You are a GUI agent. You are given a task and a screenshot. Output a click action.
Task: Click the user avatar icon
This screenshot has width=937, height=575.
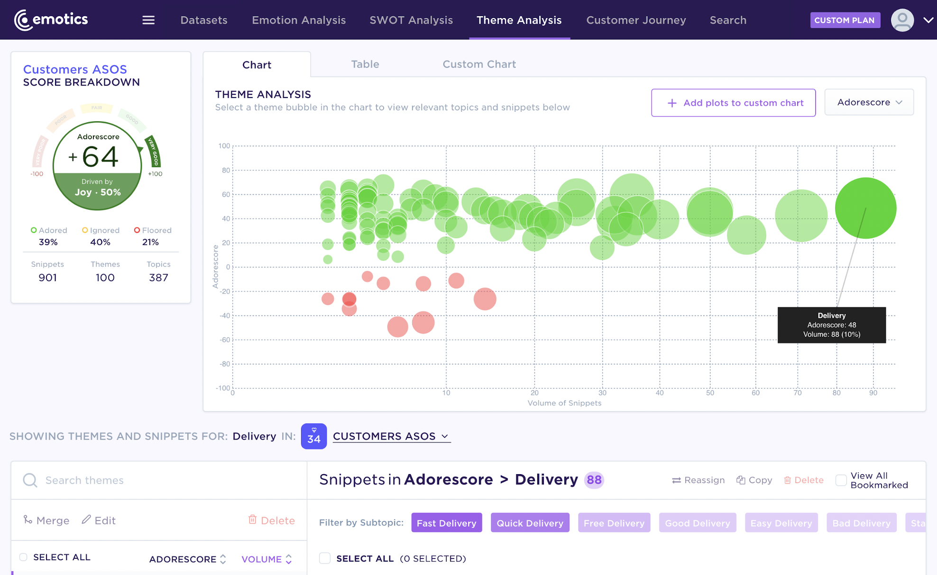pyautogui.click(x=902, y=20)
